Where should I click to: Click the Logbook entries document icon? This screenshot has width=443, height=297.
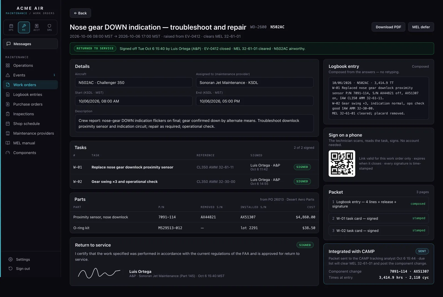pos(8,94)
